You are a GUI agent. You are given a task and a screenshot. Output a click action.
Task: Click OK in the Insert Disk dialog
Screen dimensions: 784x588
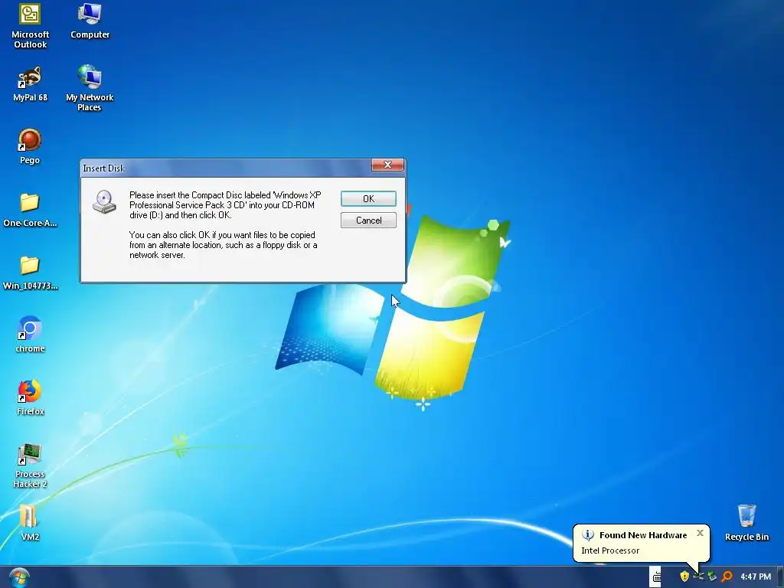click(368, 198)
